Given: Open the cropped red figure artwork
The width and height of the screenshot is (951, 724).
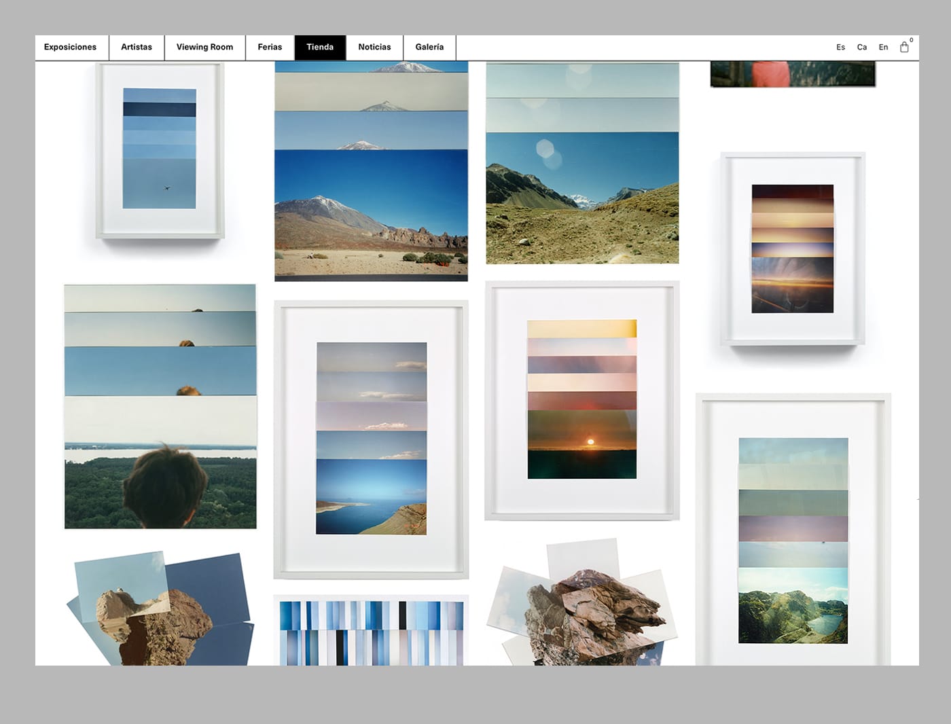Looking at the screenshot, I should [793, 74].
